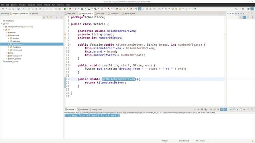Select dataTypes project
Image resolution: width=255 pixels, height=143 pixels.
[x=9, y=21]
